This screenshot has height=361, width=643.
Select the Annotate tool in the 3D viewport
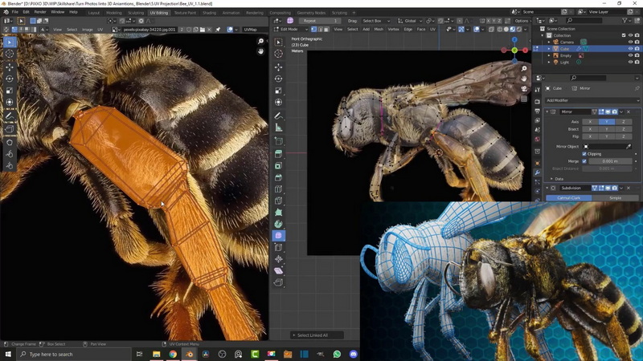click(x=278, y=116)
